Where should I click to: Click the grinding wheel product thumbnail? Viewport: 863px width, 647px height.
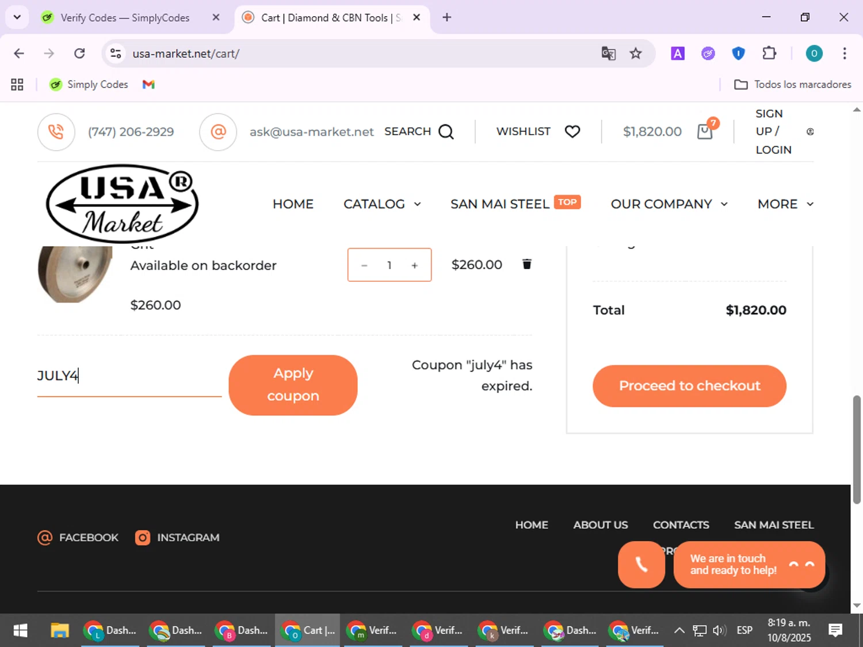[x=75, y=274]
